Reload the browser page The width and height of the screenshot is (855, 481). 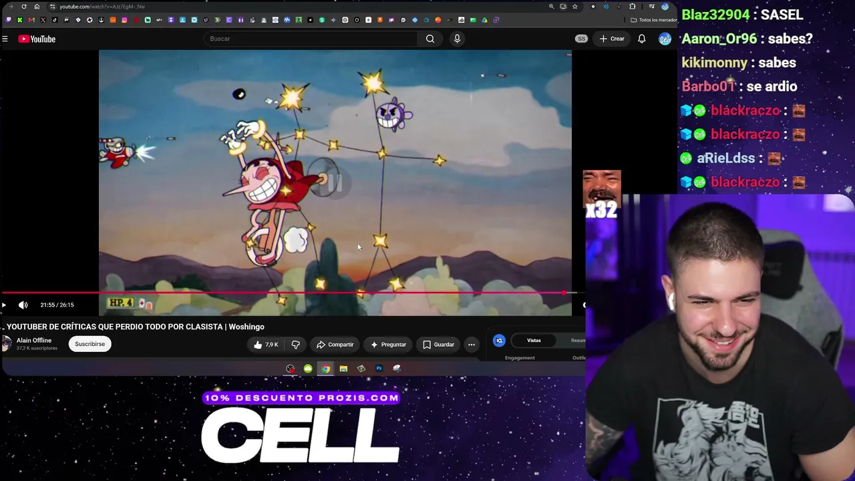[24, 7]
